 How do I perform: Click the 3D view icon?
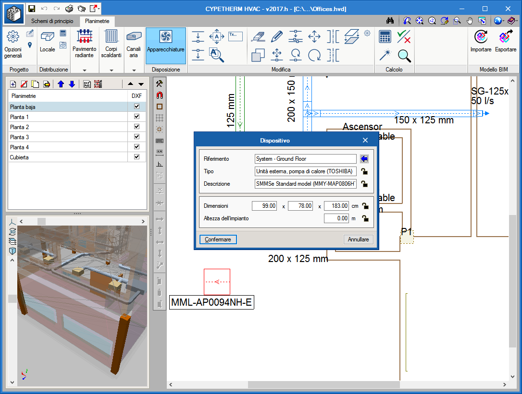12,232
